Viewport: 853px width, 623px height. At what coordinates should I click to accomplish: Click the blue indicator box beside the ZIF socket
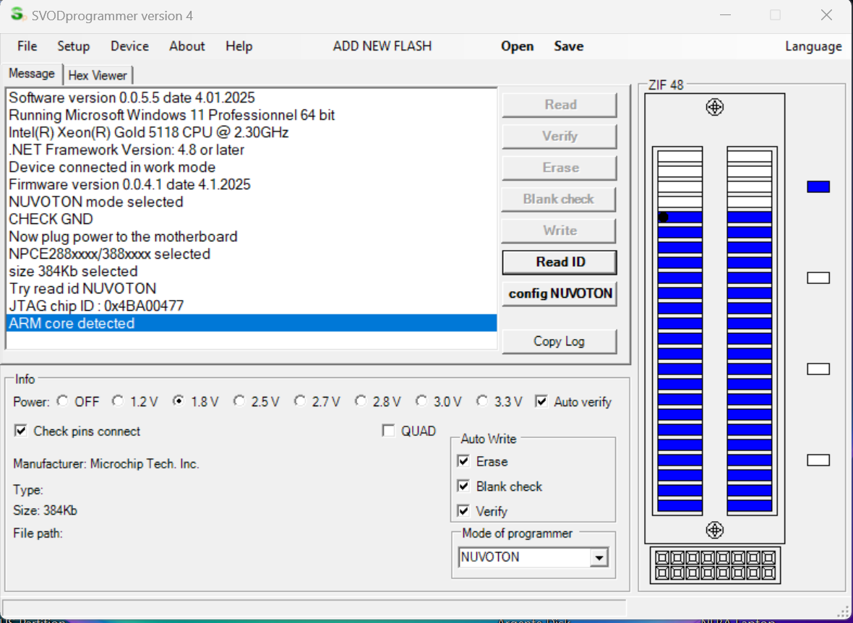point(818,186)
